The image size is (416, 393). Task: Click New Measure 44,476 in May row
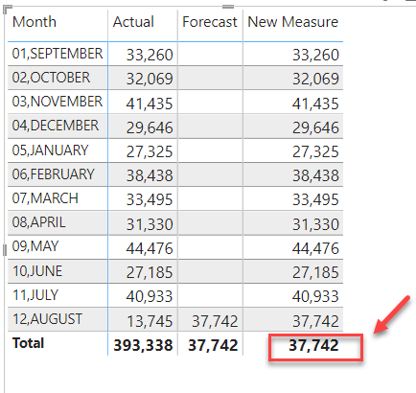[x=315, y=248]
